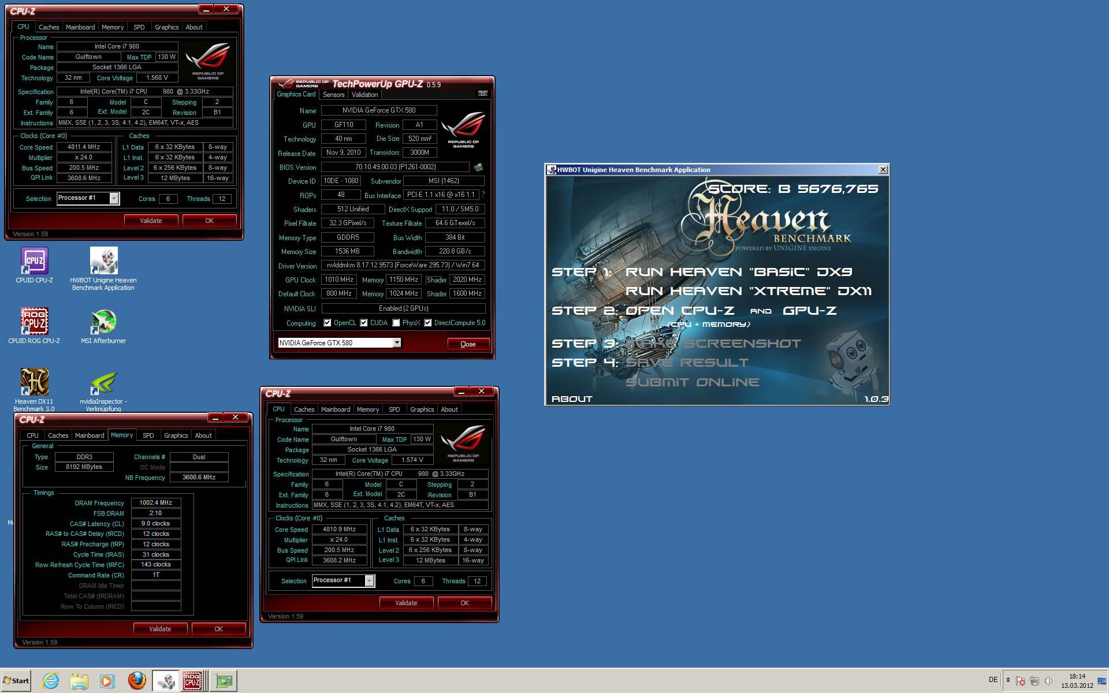Click BIOS save chip icon in GPU-Z
Screen dimensions: 1109x693
[x=478, y=167]
